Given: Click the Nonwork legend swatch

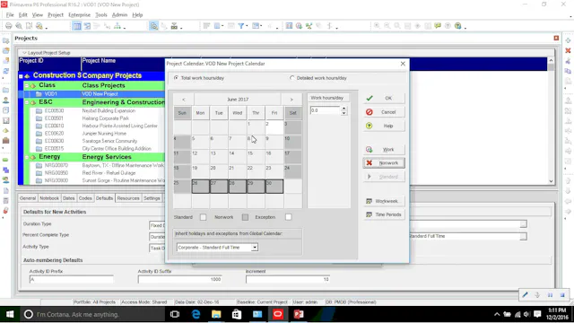Looking at the screenshot, I should 245,217.
